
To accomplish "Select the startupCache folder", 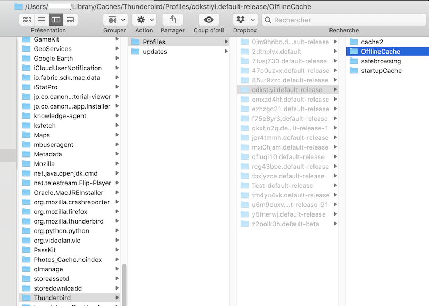I will click(387, 71).
